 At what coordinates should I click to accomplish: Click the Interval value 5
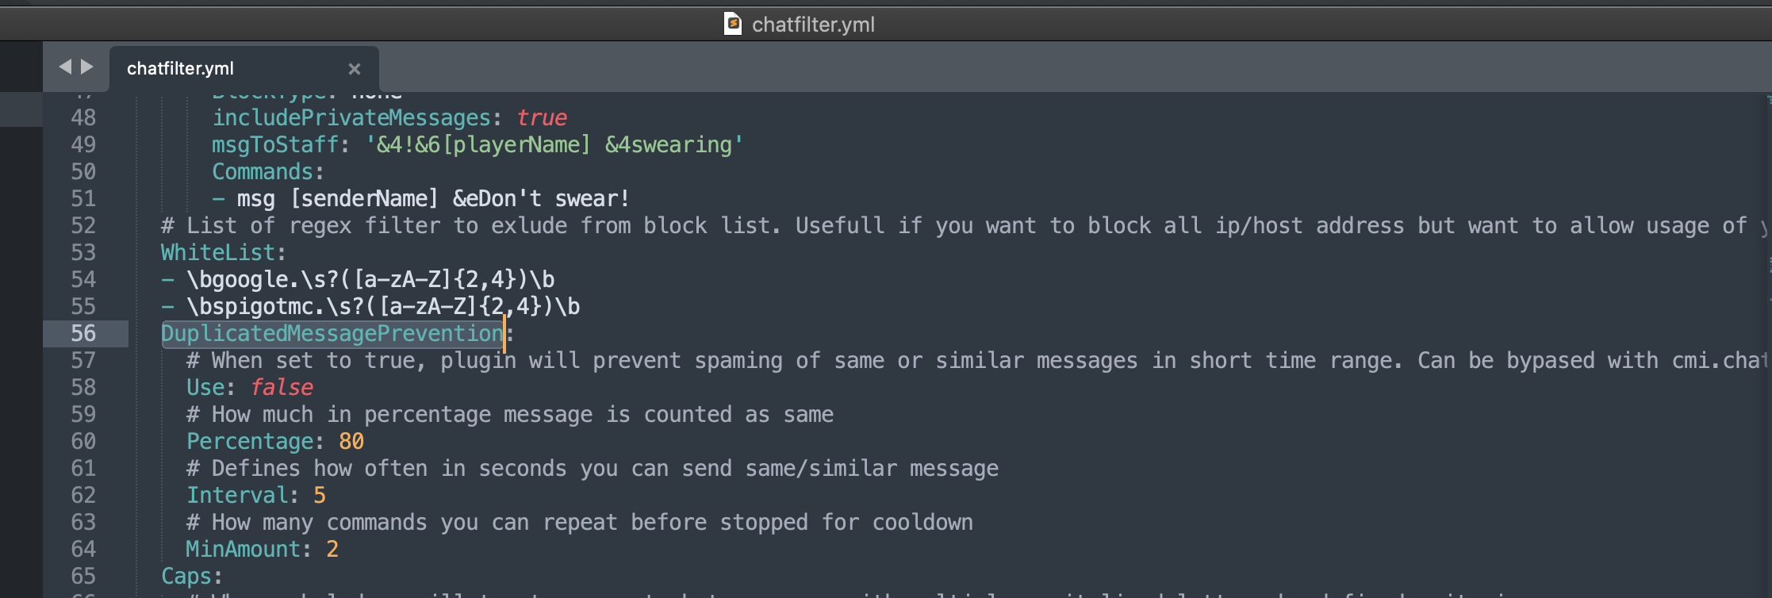coord(320,494)
